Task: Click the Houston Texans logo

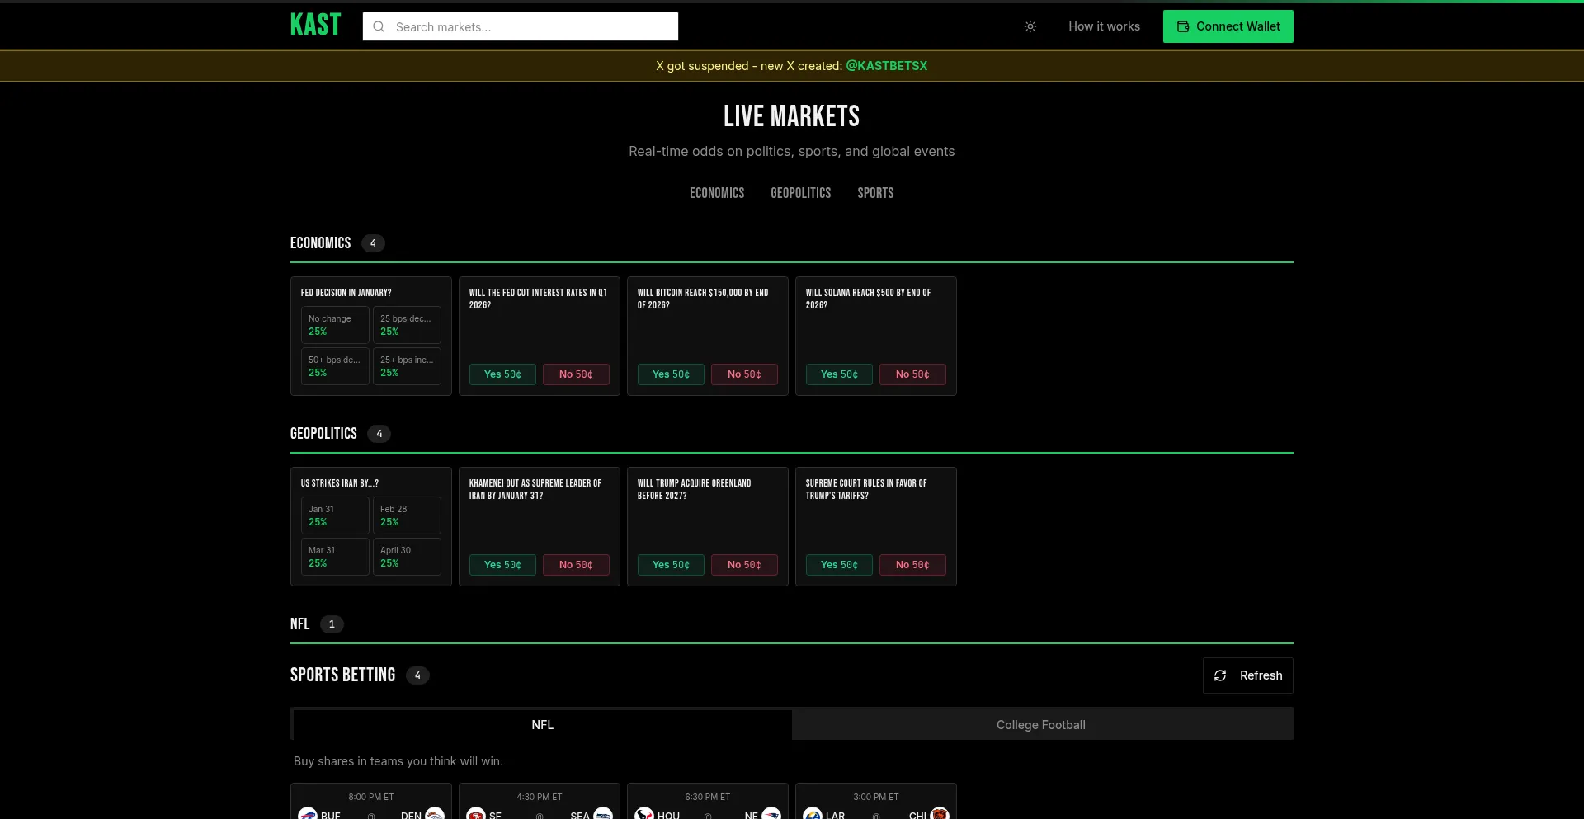Action: (644, 814)
